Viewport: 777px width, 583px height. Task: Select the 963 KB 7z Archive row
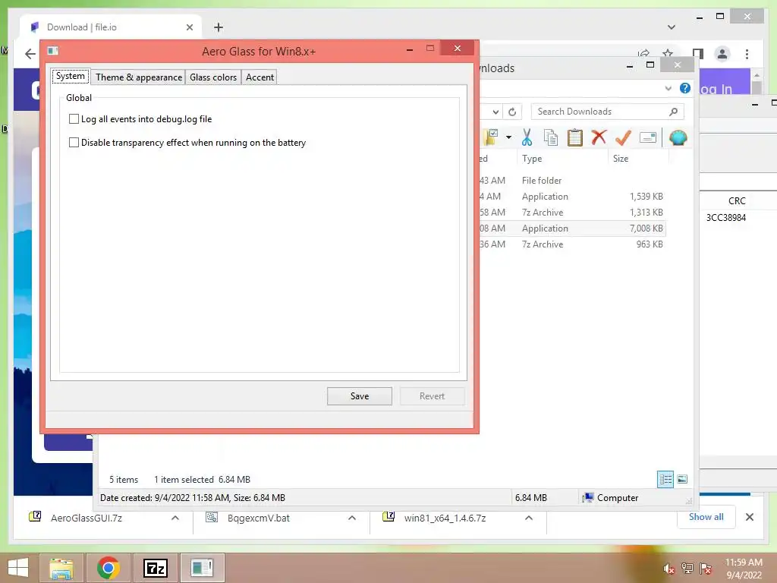571,244
